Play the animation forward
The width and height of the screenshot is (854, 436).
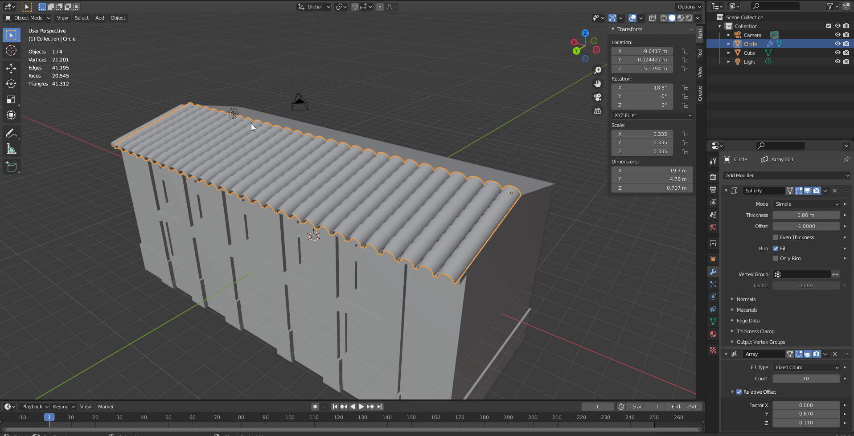click(x=361, y=407)
